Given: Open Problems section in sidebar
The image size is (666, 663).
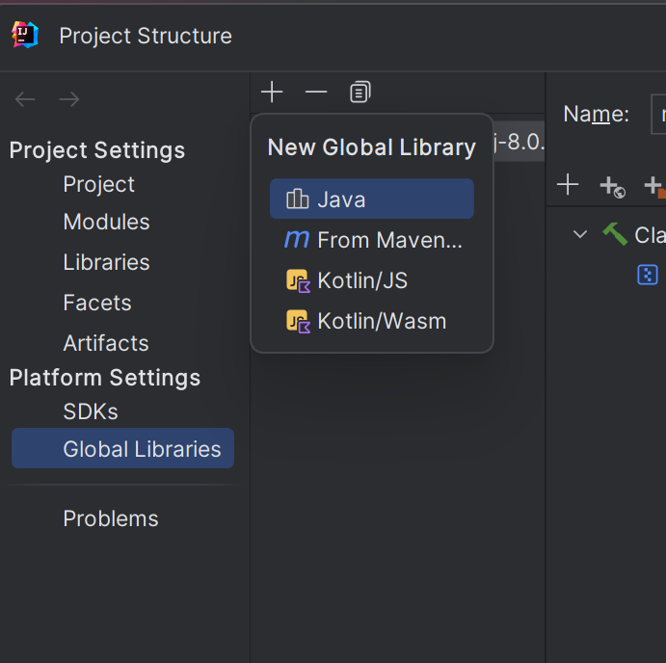Looking at the screenshot, I should pyautogui.click(x=111, y=518).
